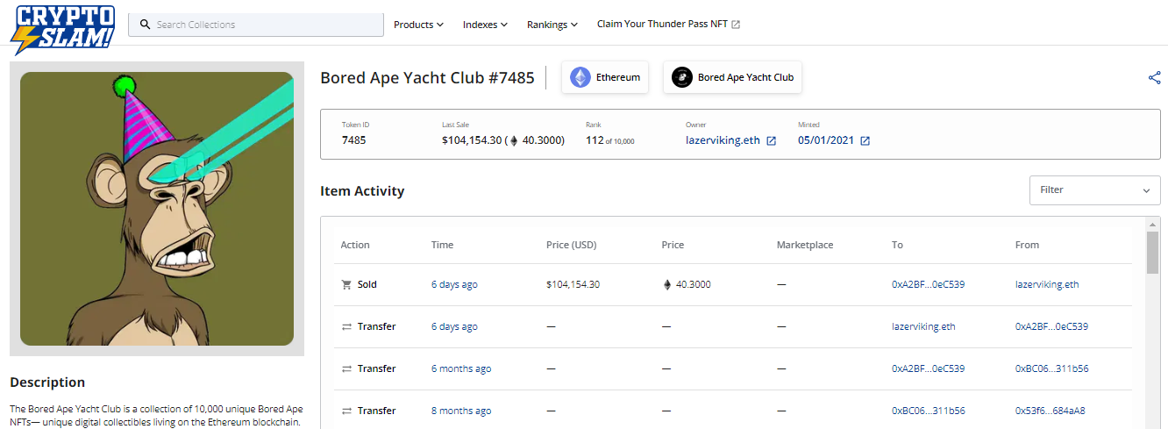Click the Description heading
The width and height of the screenshot is (1168, 429).
point(47,383)
